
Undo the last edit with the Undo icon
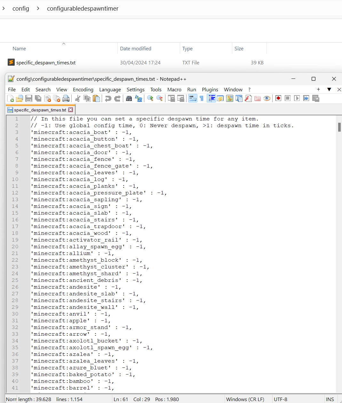(108, 98)
